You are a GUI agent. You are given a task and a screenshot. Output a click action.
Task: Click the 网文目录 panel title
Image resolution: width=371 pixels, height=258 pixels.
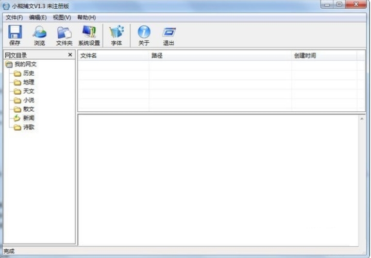click(x=16, y=55)
